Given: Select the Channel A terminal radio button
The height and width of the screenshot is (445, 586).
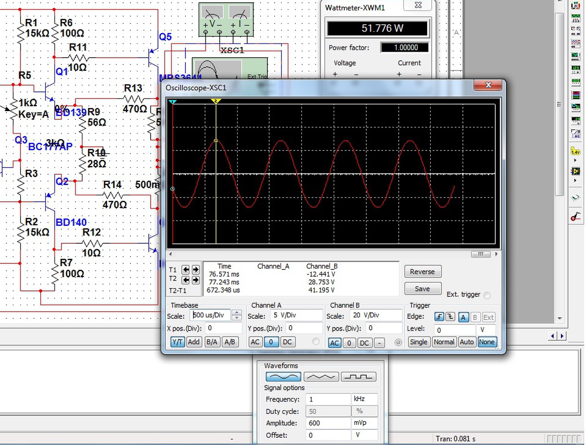Looking at the screenshot, I should 316,342.
